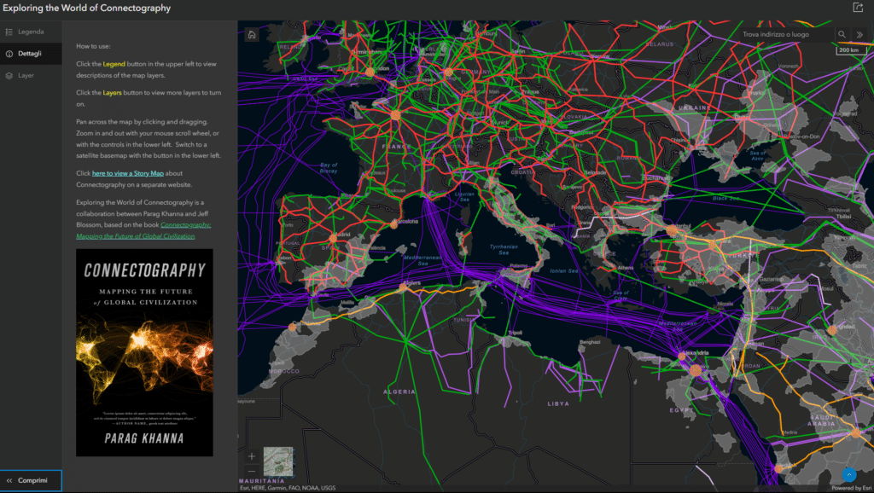The height and width of the screenshot is (493, 874).
Task: Select the Madrid city marker
Action: click(x=333, y=239)
